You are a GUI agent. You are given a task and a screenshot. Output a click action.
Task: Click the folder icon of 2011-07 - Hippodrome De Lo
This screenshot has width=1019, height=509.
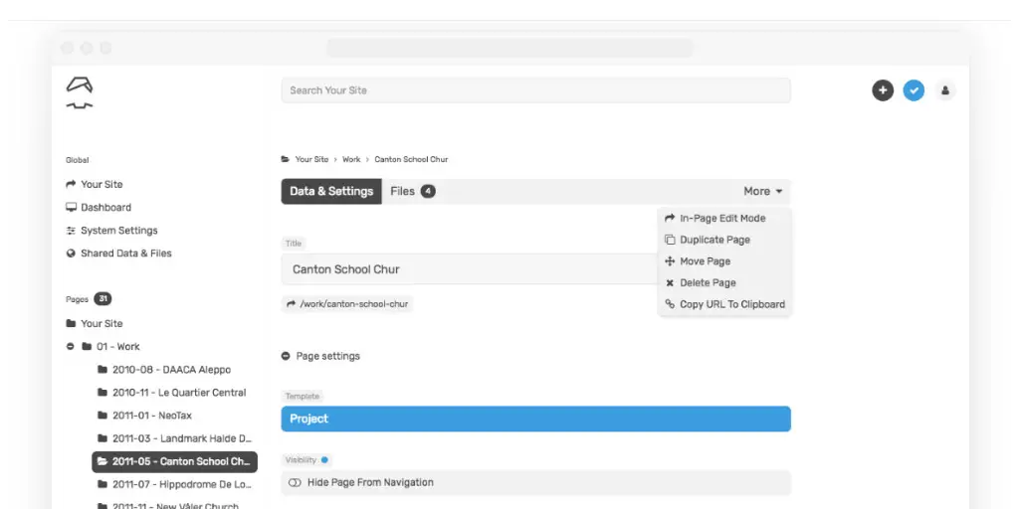pyautogui.click(x=102, y=484)
